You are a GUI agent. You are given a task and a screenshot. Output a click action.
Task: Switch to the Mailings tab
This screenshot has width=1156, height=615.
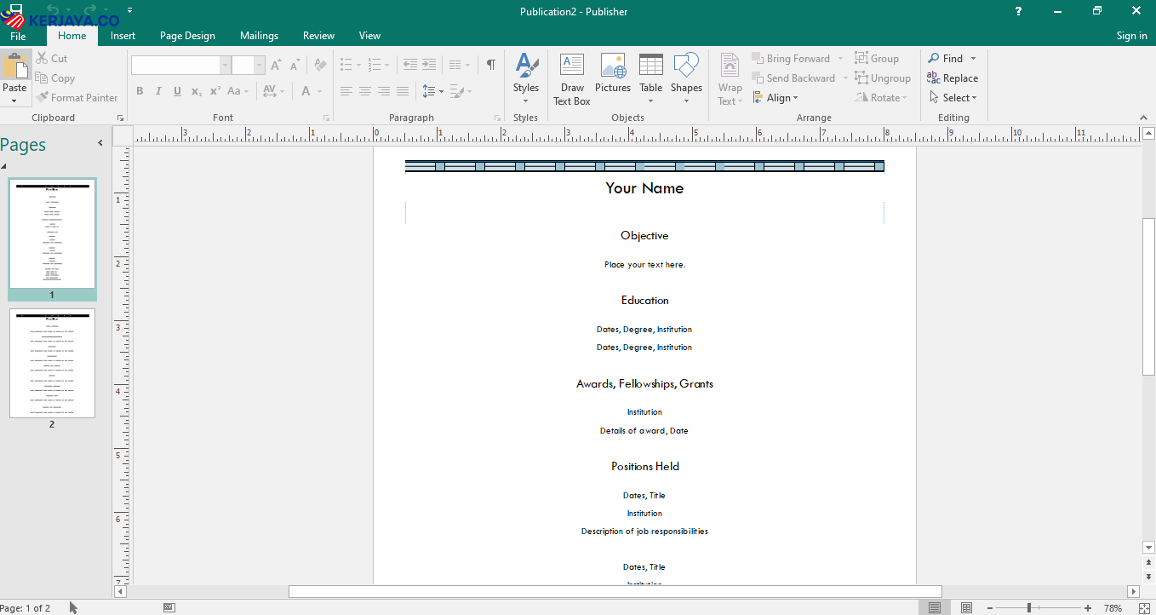click(259, 36)
